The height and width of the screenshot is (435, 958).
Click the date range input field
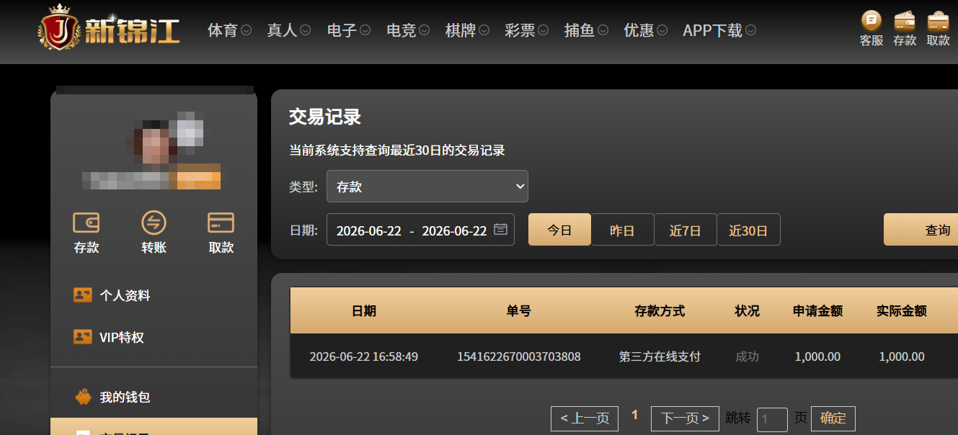tap(420, 230)
